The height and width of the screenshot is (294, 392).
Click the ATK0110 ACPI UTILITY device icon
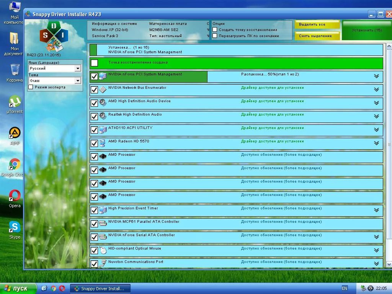tap(103, 130)
